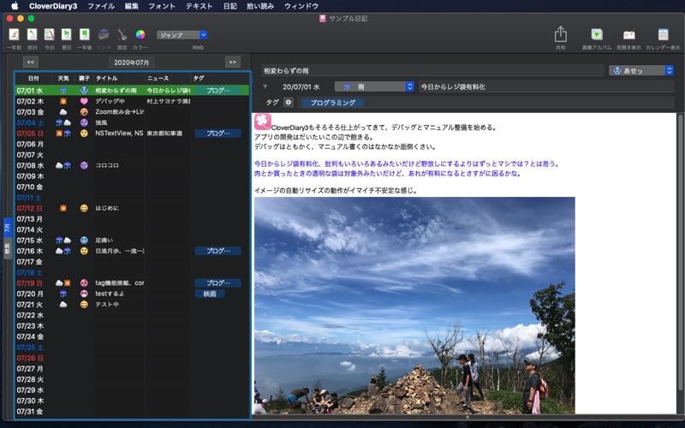Click the 相変わらずの雨 title field

point(432,70)
